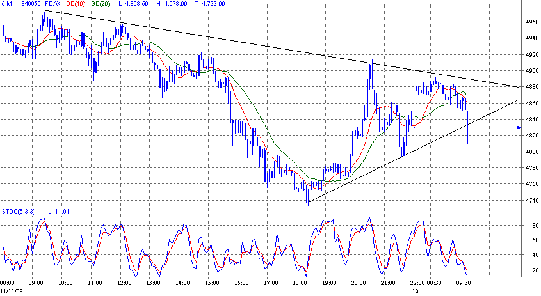This screenshot has height=296, width=541.
Task: Click the 11/11/08 date label
Action: [x=12, y=291]
